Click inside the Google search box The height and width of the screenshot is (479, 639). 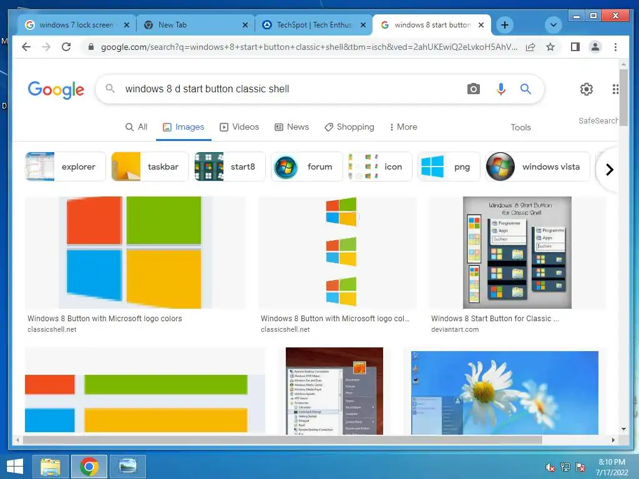coord(285,89)
